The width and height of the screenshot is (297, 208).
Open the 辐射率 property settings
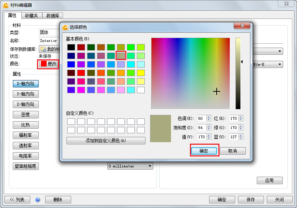pyautogui.click(x=26, y=135)
